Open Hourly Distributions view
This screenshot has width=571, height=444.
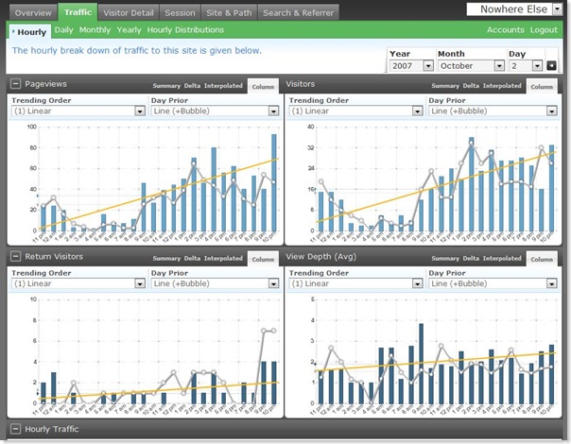(185, 30)
